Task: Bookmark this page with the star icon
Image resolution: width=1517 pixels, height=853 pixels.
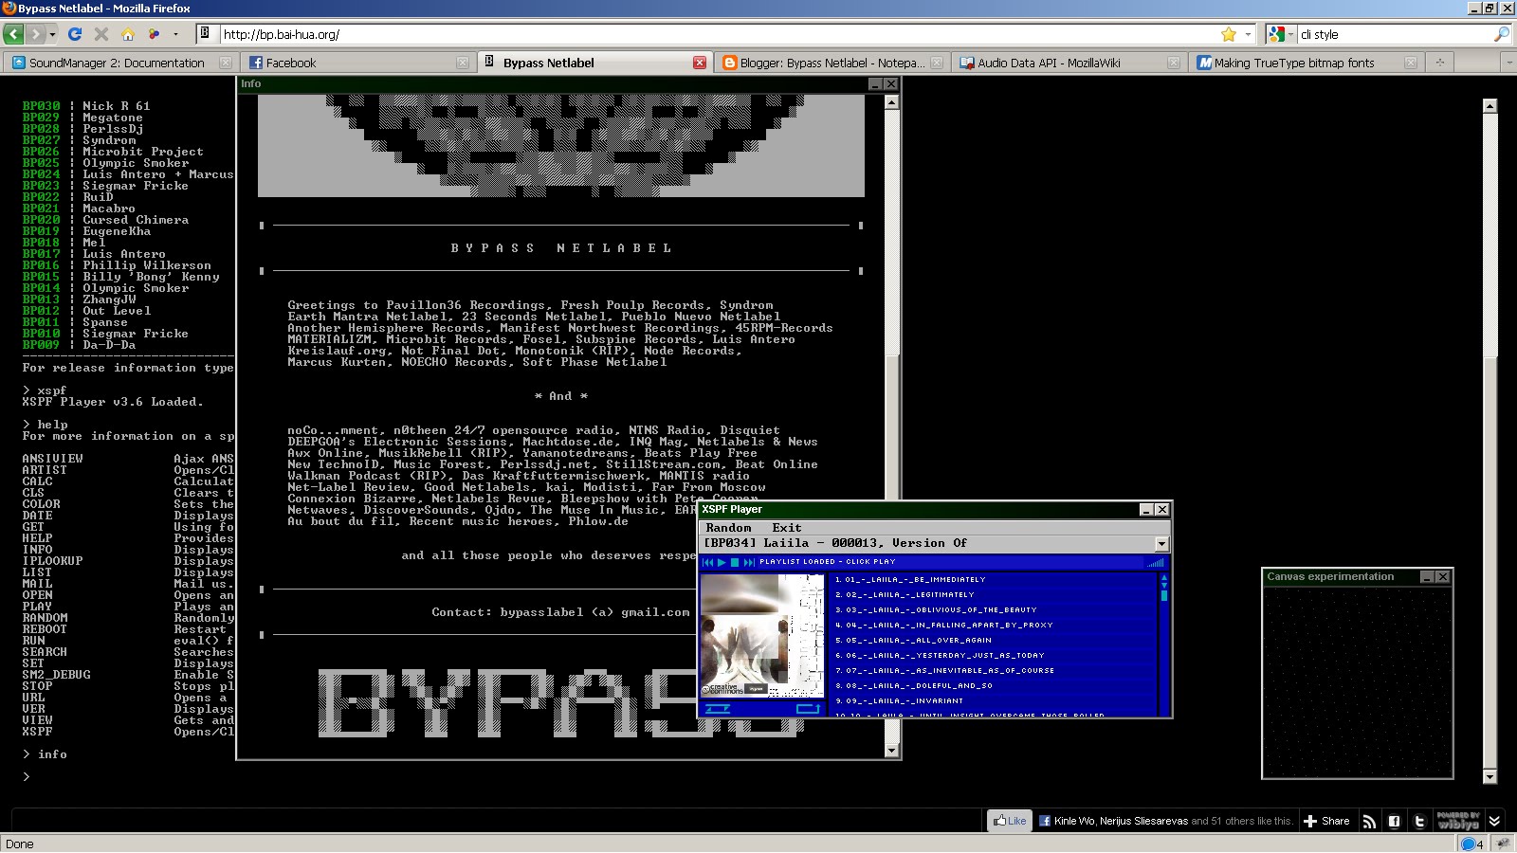Action: (x=1229, y=34)
